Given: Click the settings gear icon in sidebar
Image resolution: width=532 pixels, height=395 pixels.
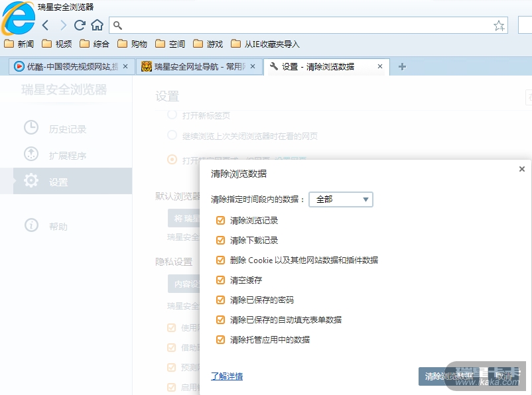Looking at the screenshot, I should click(31, 180).
